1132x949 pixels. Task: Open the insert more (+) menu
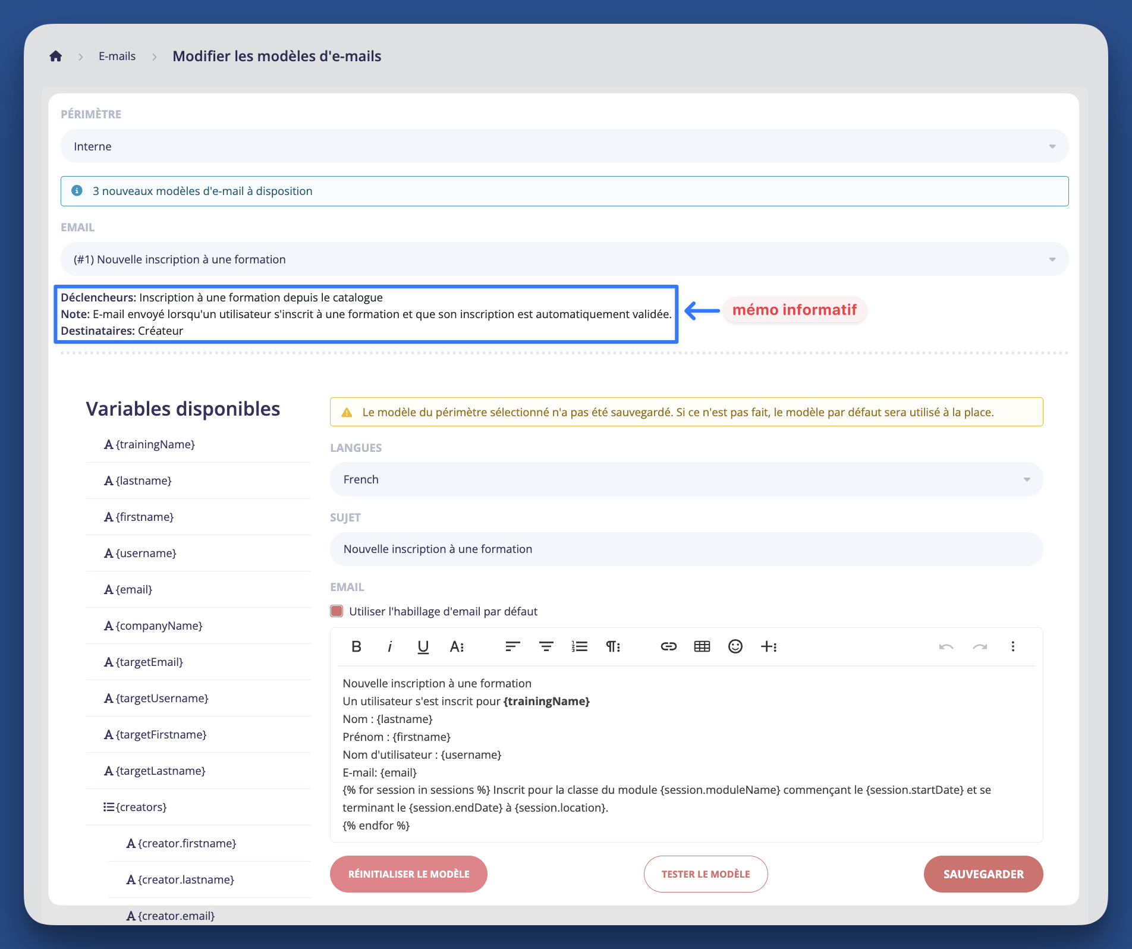click(769, 646)
